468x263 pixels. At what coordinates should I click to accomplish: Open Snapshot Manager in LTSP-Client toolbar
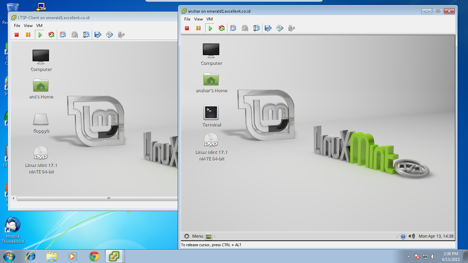click(x=86, y=35)
